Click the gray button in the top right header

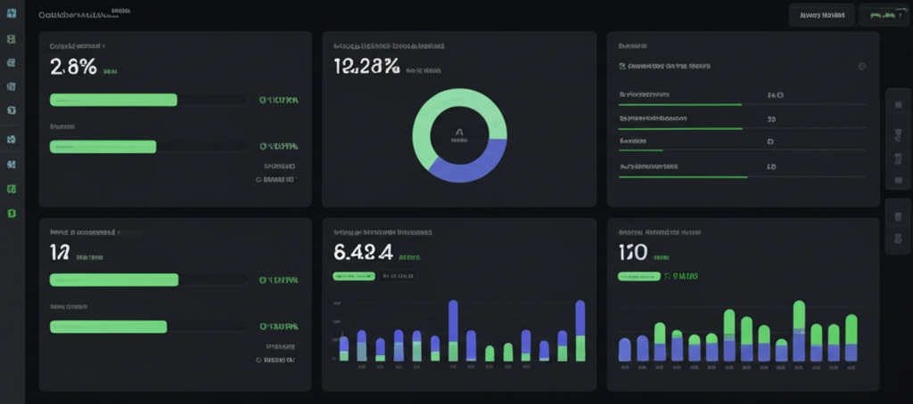[x=821, y=15]
